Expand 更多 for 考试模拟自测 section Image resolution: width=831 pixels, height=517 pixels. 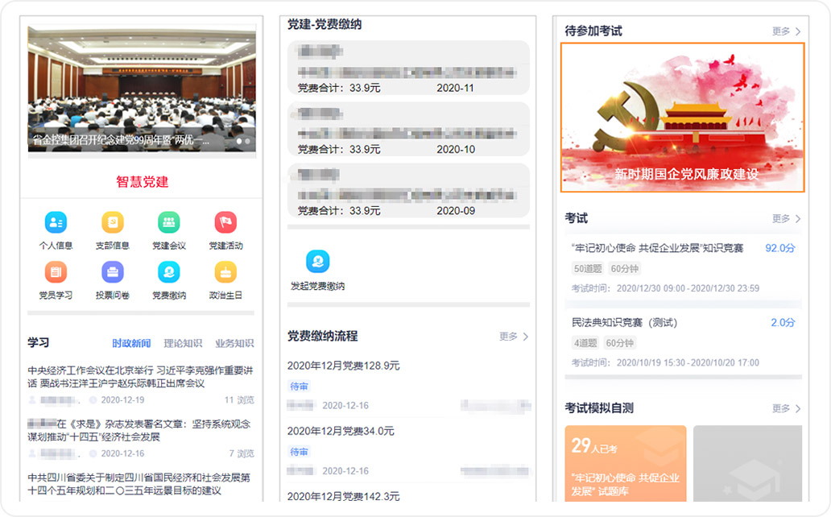point(786,408)
